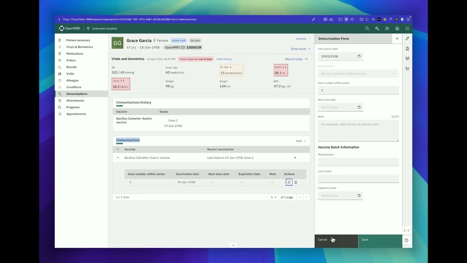Open the user account icon

397,28
